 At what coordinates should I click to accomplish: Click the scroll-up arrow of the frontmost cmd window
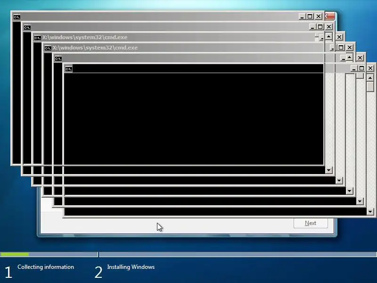click(x=370, y=78)
